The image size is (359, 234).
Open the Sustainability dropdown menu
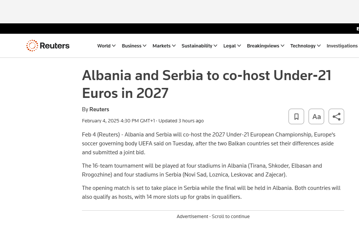tap(199, 46)
